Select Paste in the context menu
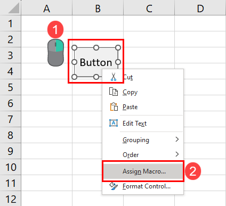The height and width of the screenshot is (206, 226). [x=143, y=107]
